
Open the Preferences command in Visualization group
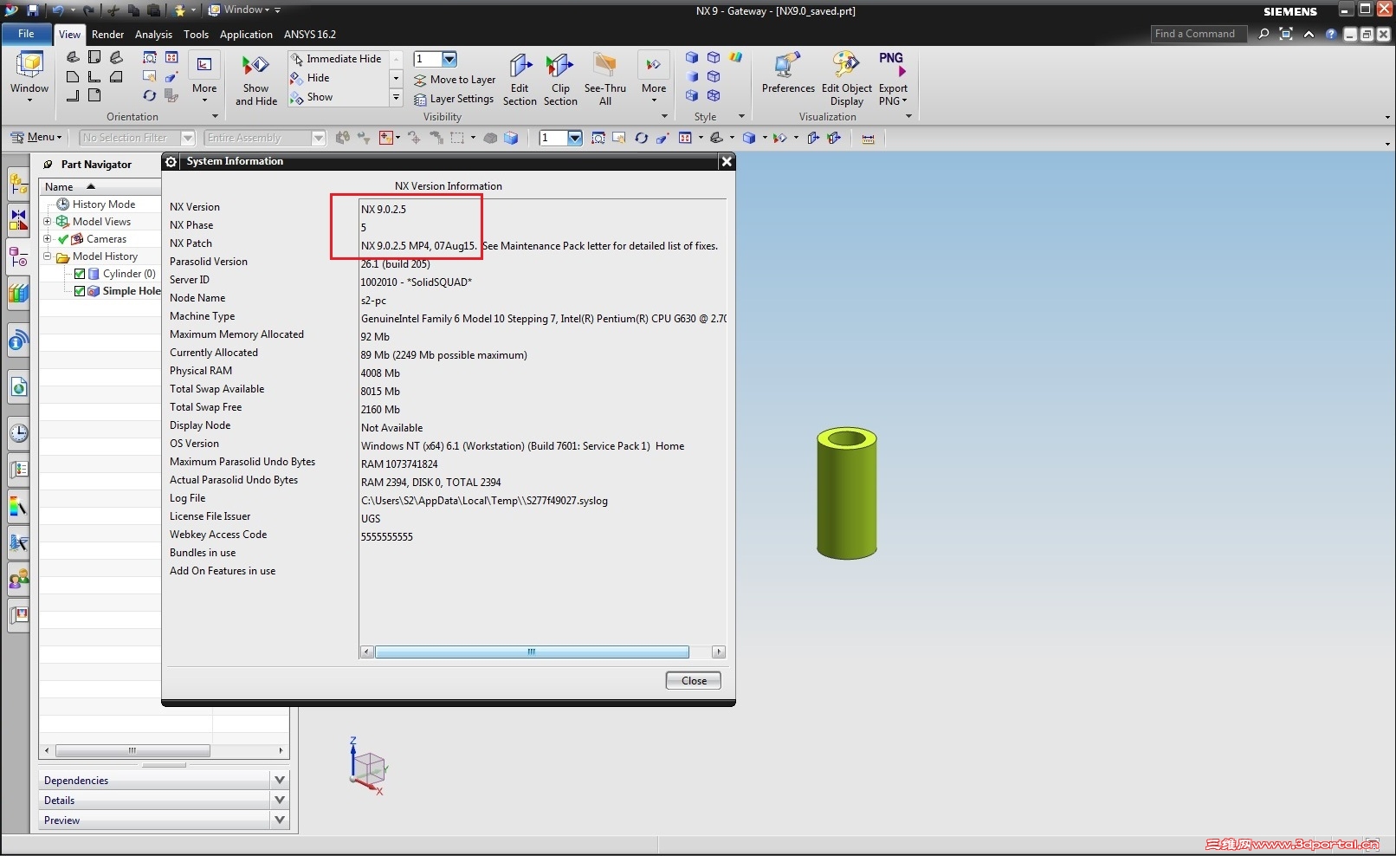788,73
